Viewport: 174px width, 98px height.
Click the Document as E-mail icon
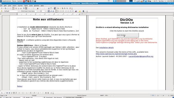[10, 8]
